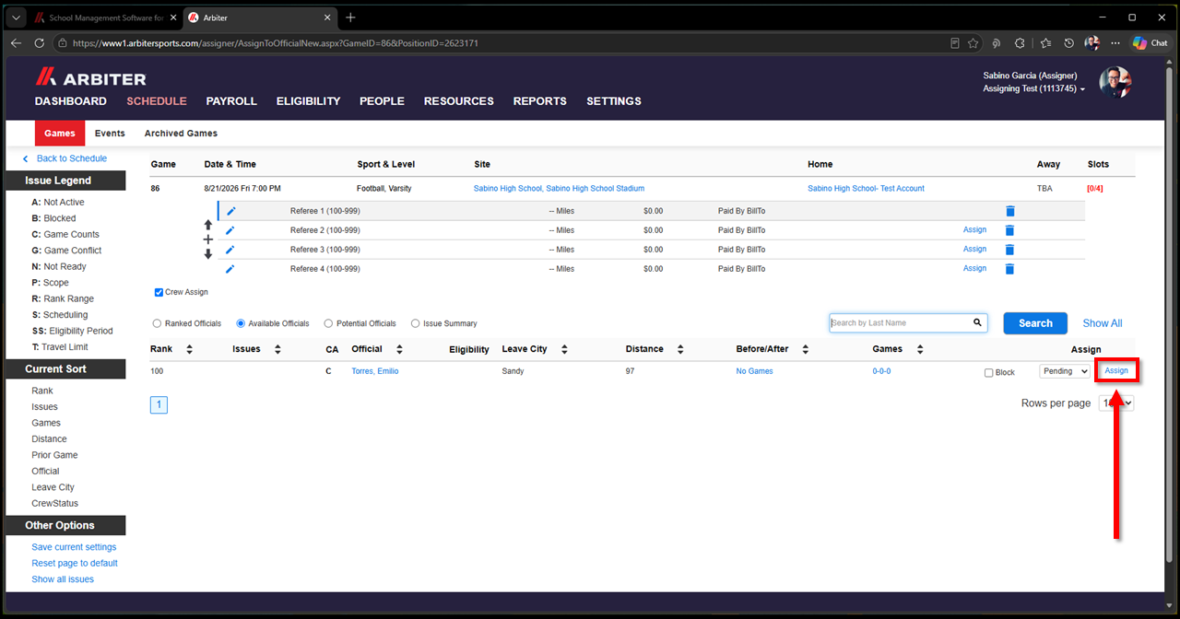The height and width of the screenshot is (619, 1180).
Task: Click Before/After column sort arrows
Action: 805,349
